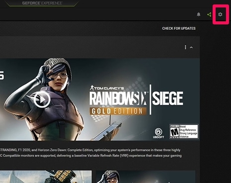This screenshot has height=183, width=231.
Task: Open the share overlay icon
Action: [x=209, y=14]
